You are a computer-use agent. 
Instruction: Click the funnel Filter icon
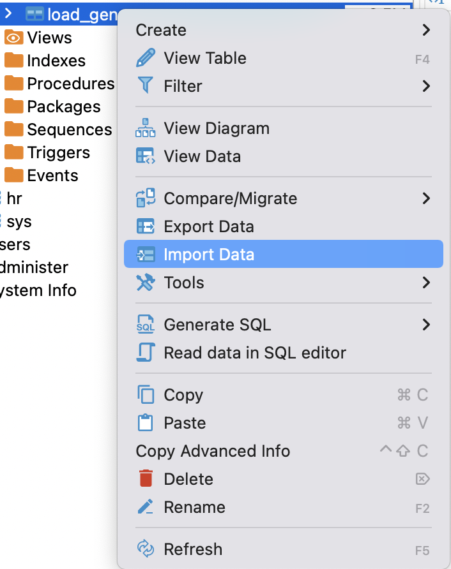146,86
